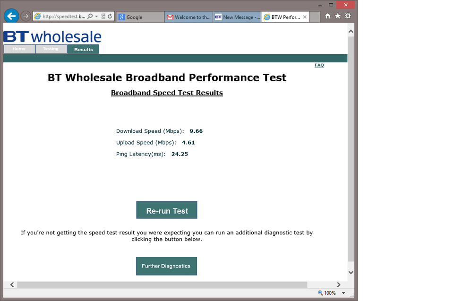
Task: Open the Testing page tab
Action: point(51,49)
